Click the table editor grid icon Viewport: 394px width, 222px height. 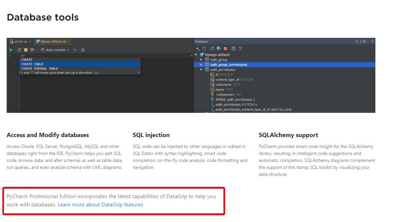pos(233,49)
